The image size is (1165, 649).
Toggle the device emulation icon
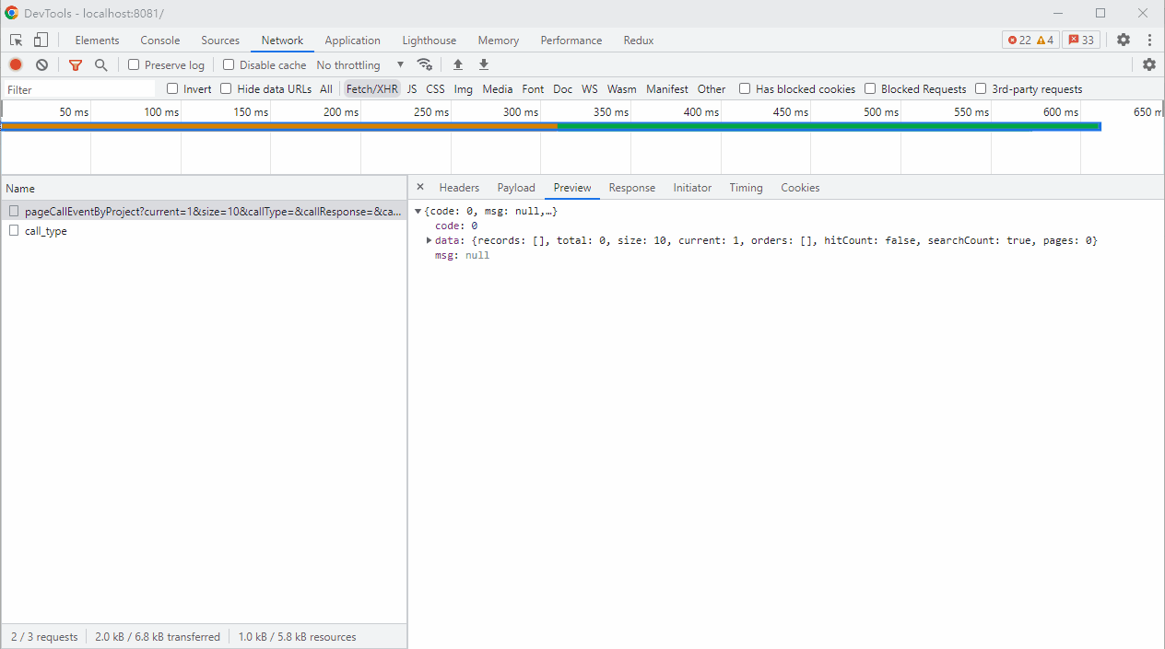[x=40, y=40]
